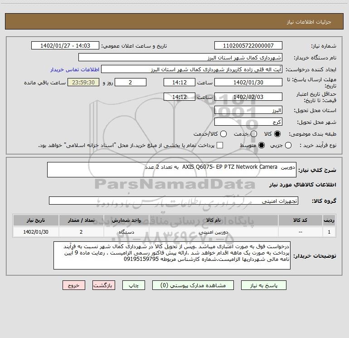Click the واحد شمارش column header
The height and width of the screenshot is (338, 349).
pyautogui.click(x=126, y=220)
